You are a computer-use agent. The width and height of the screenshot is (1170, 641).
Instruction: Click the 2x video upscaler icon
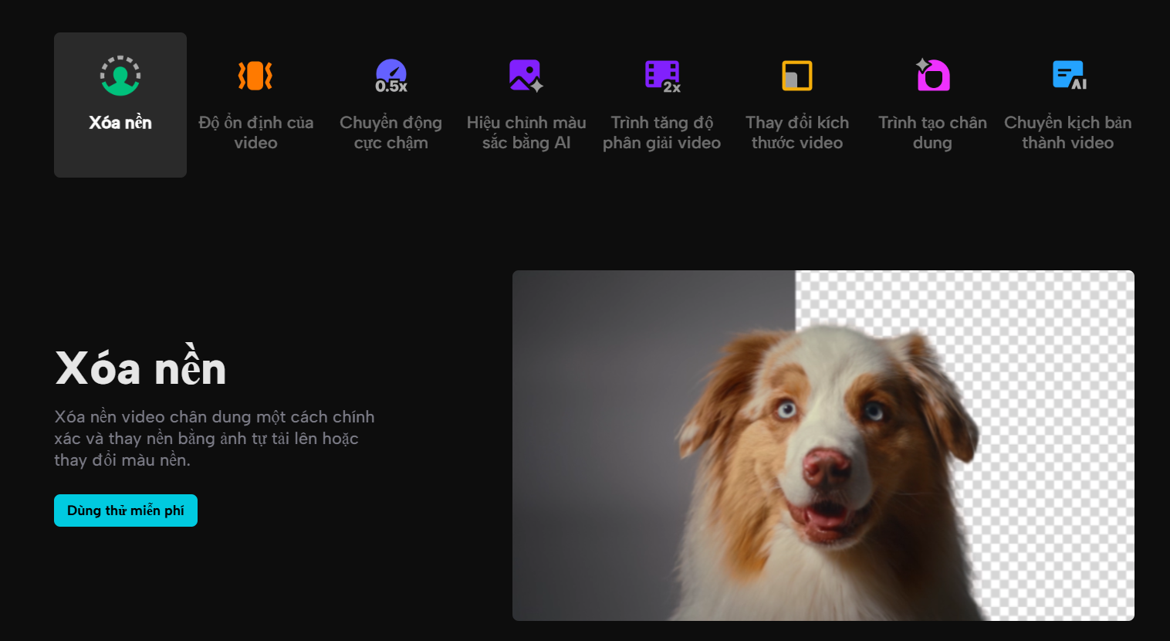[x=662, y=76]
